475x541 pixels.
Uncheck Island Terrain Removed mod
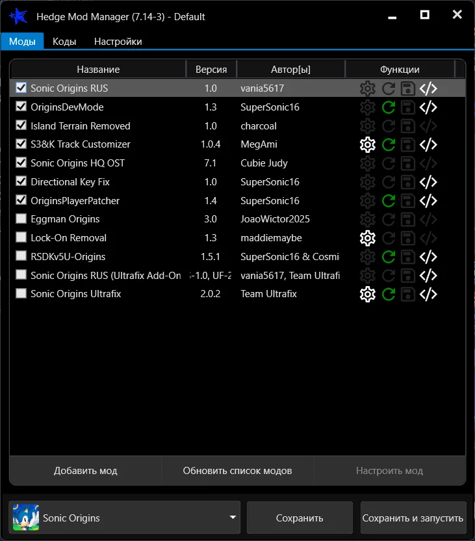(21, 125)
